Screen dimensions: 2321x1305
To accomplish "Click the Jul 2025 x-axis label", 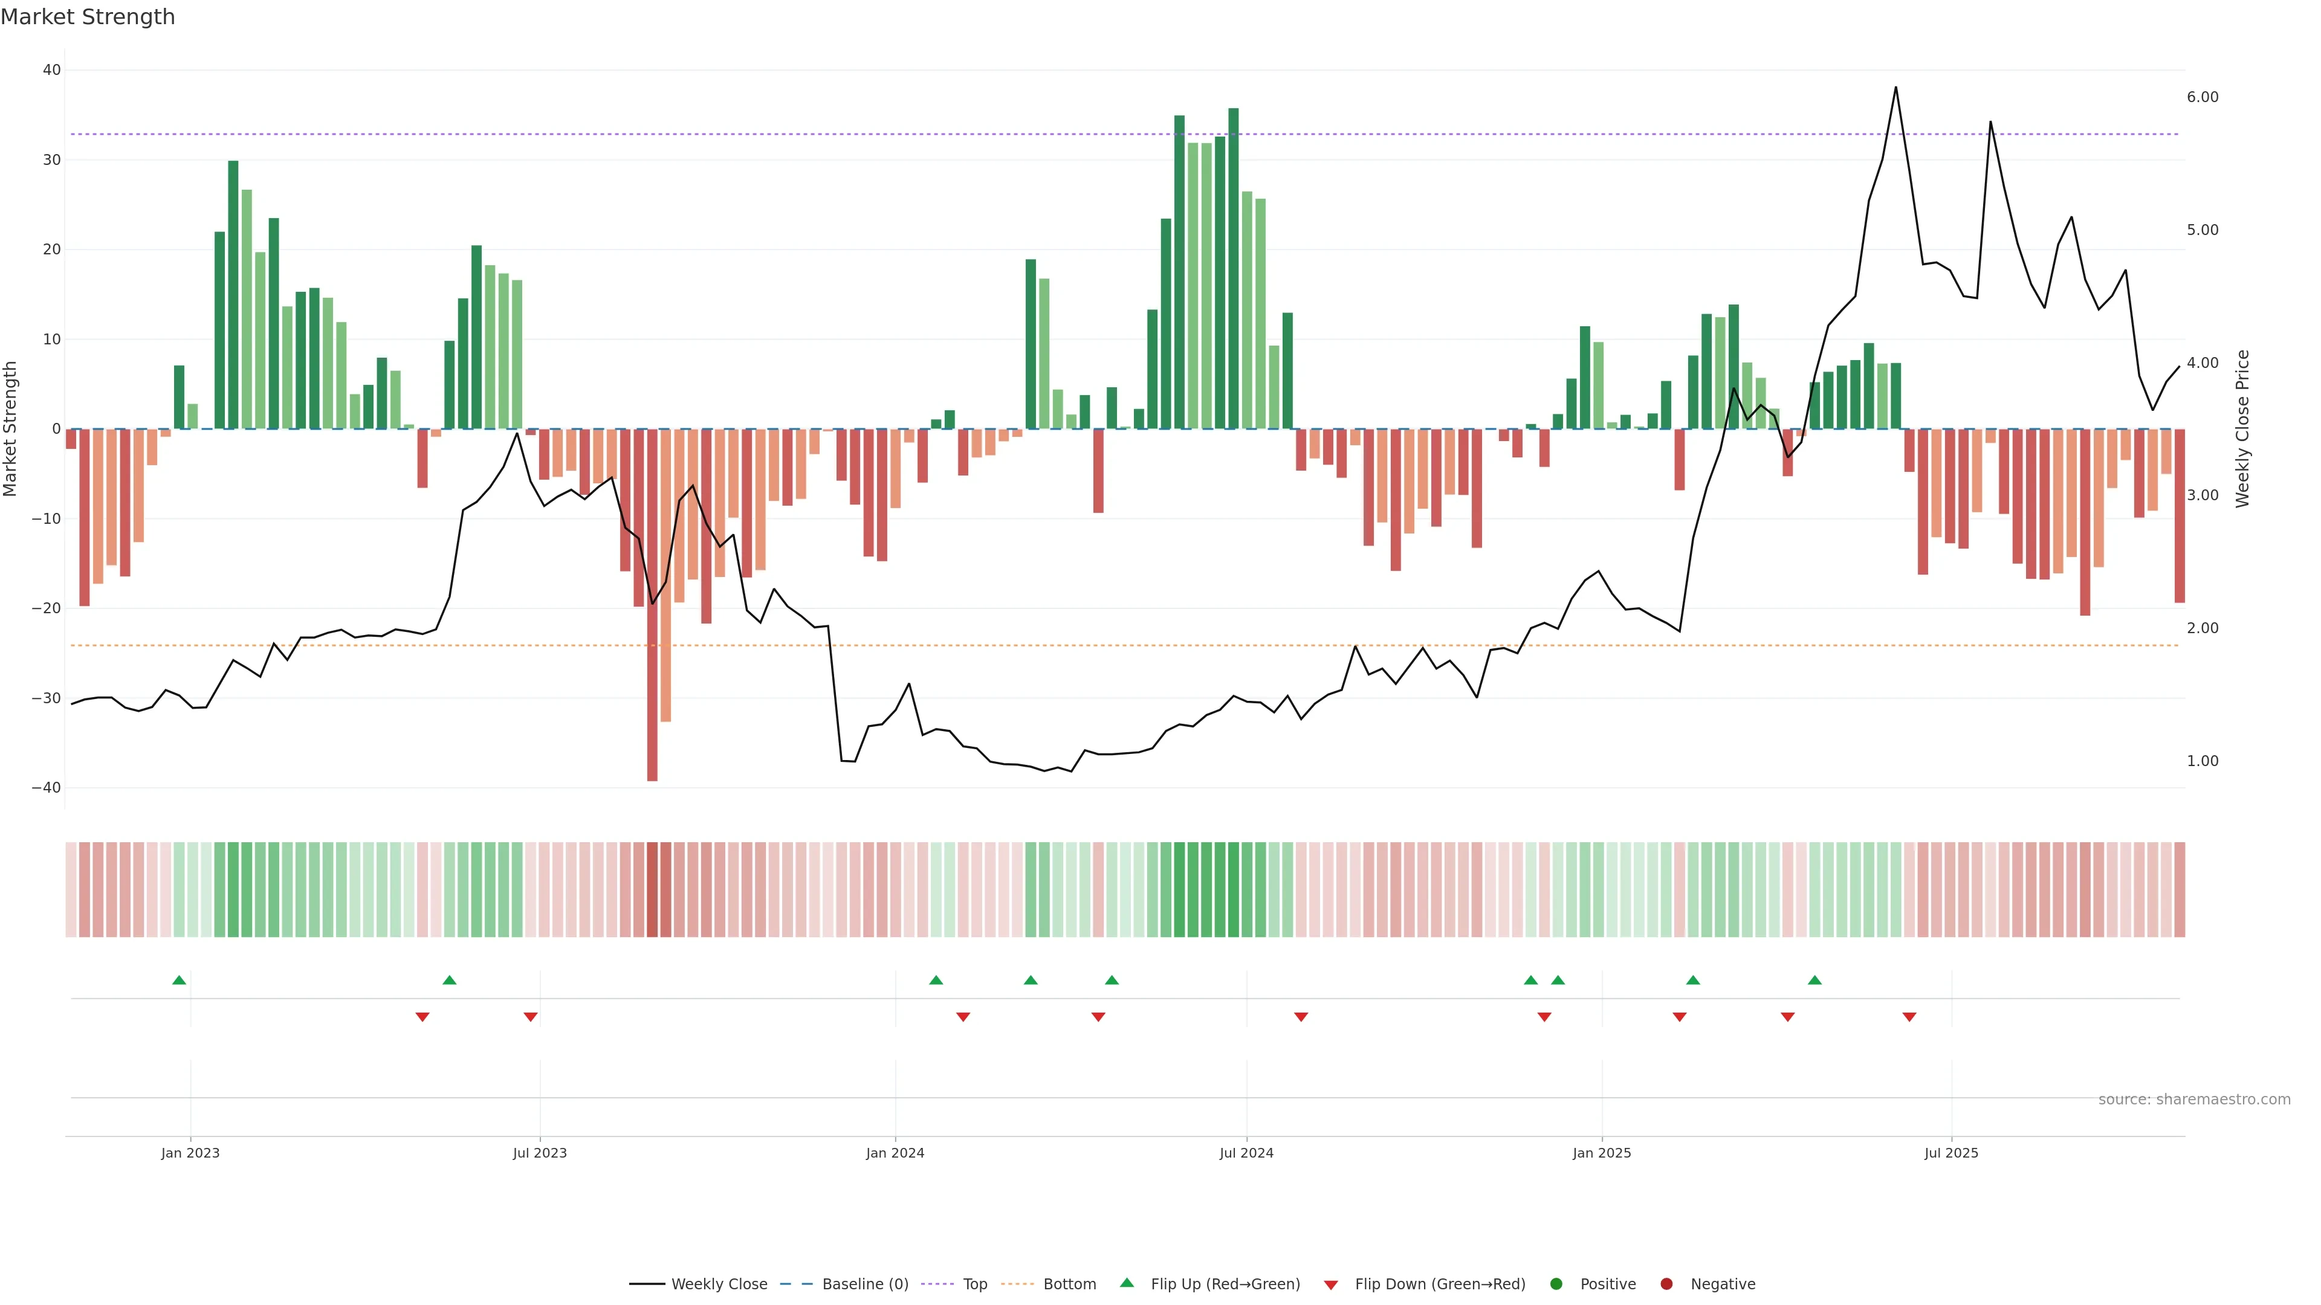I will pos(1950,1153).
